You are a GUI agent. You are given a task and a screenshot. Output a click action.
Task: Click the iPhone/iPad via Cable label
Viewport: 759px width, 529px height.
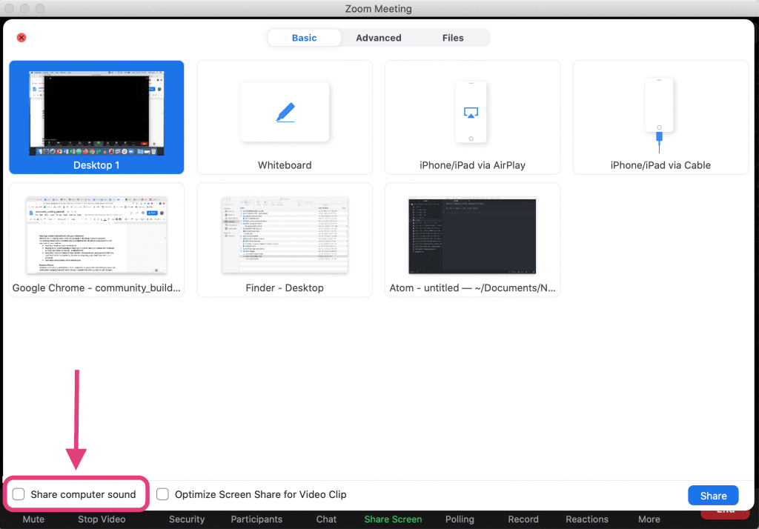click(x=660, y=165)
